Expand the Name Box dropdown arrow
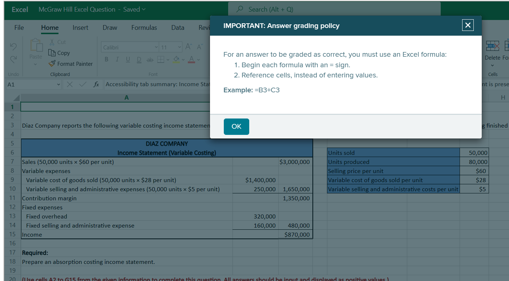509x281 pixels. [58, 84]
